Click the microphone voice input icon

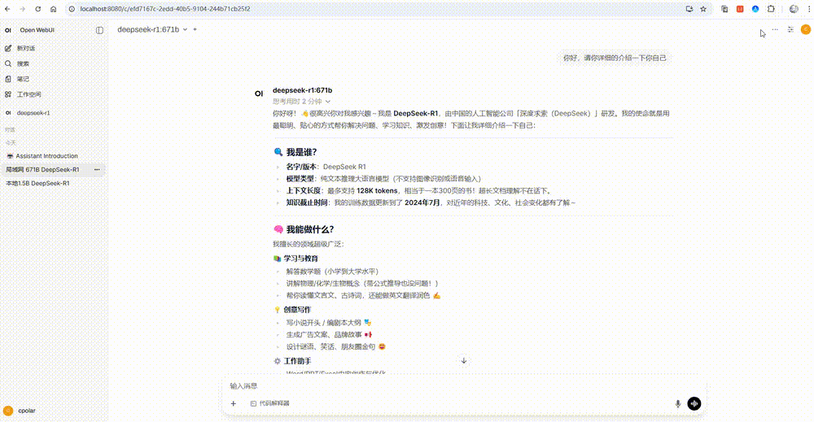tap(677, 403)
